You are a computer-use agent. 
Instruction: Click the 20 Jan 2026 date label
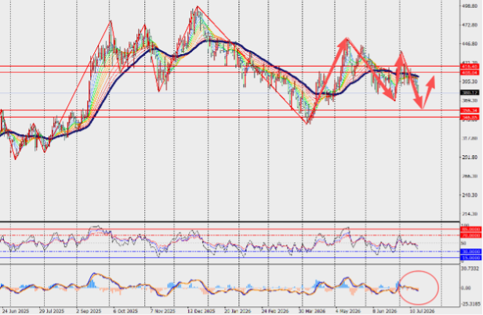point(237,311)
